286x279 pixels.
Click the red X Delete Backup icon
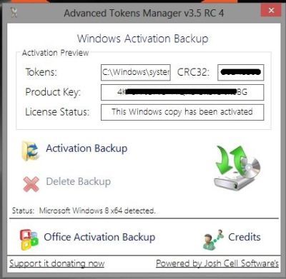(x=31, y=184)
